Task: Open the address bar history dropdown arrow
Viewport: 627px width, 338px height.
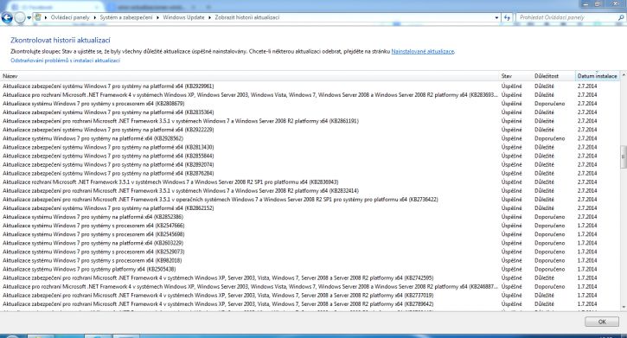Action: 496,17
